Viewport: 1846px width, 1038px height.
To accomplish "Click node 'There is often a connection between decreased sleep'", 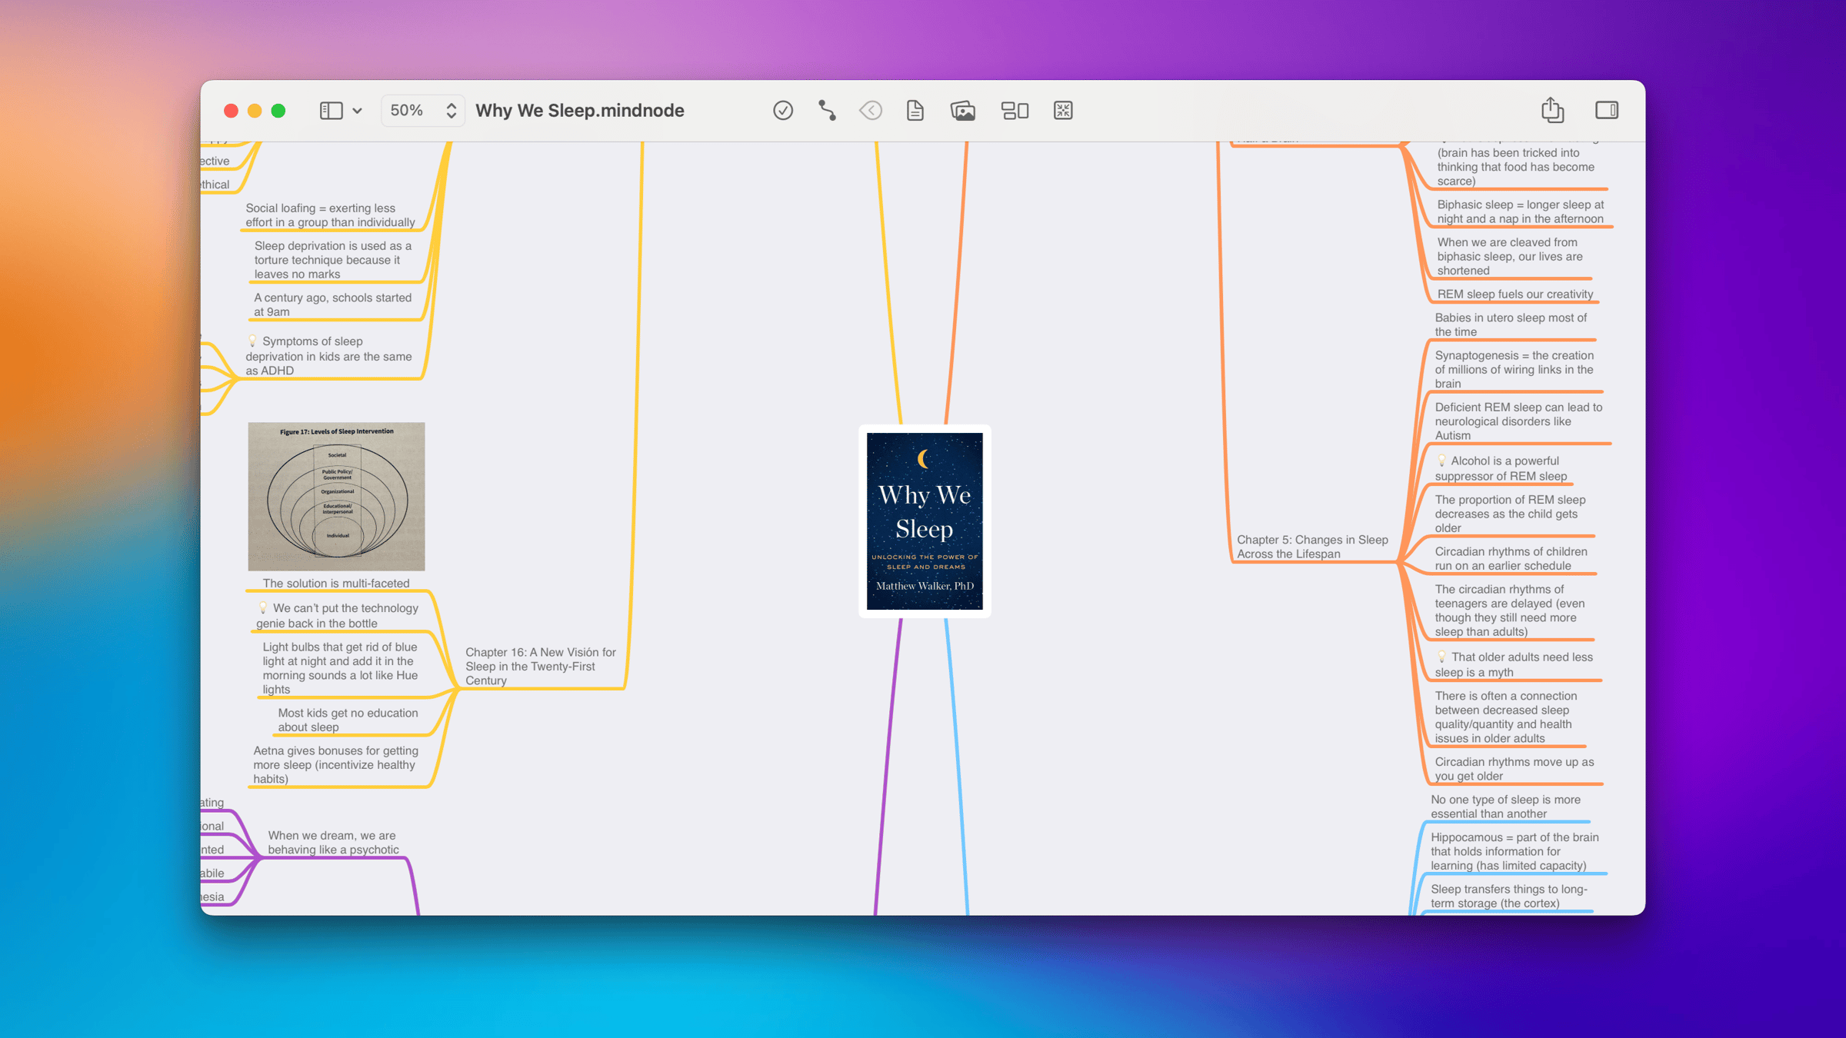I will [1506, 717].
